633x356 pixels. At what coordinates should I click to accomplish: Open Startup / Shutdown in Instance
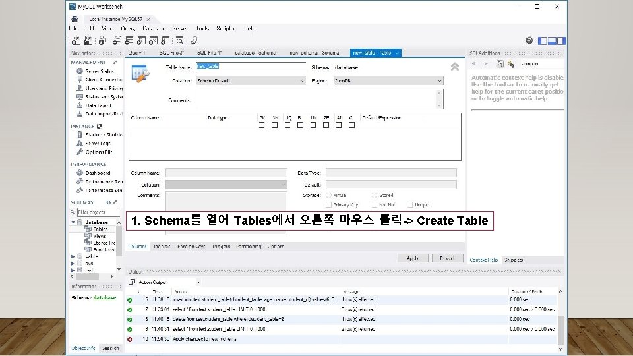(x=100, y=134)
